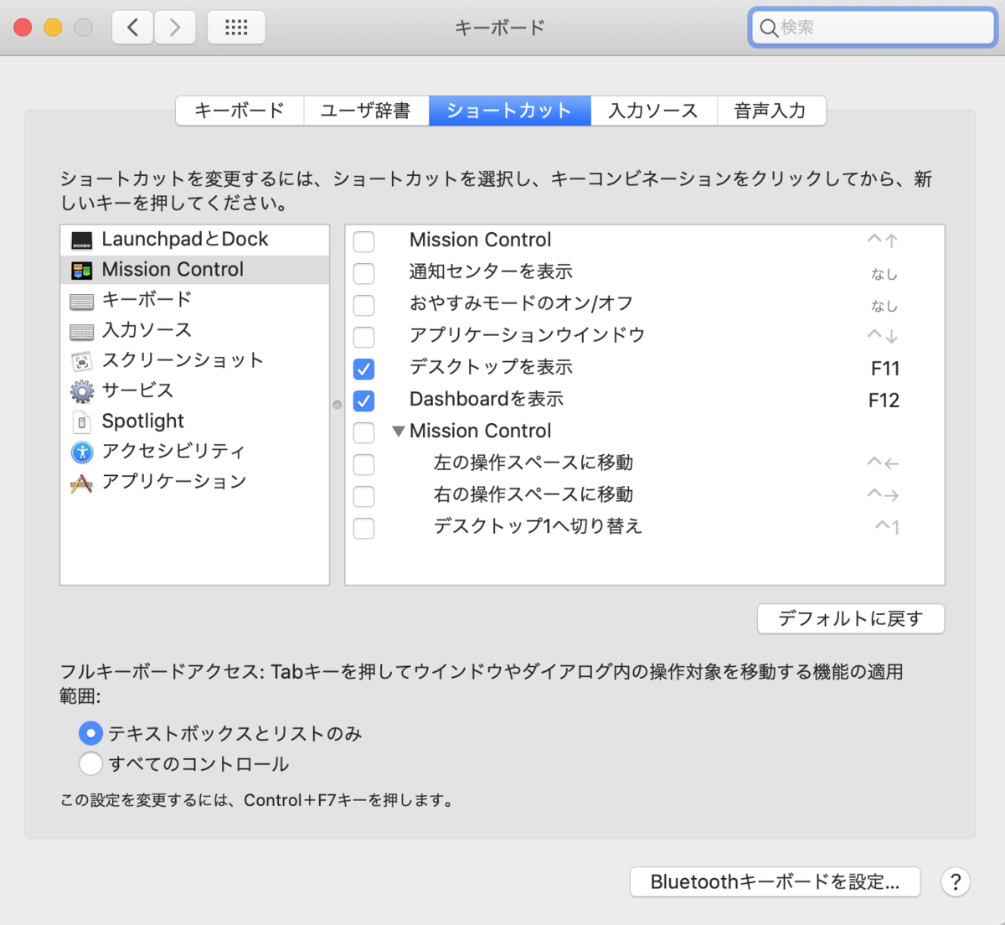Screen dimensions: 1005x925
Task: Click the Mission Control category icon
Action: coord(82,271)
